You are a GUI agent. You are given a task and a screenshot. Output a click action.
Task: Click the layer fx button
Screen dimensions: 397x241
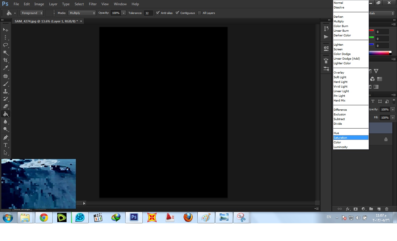point(348,209)
